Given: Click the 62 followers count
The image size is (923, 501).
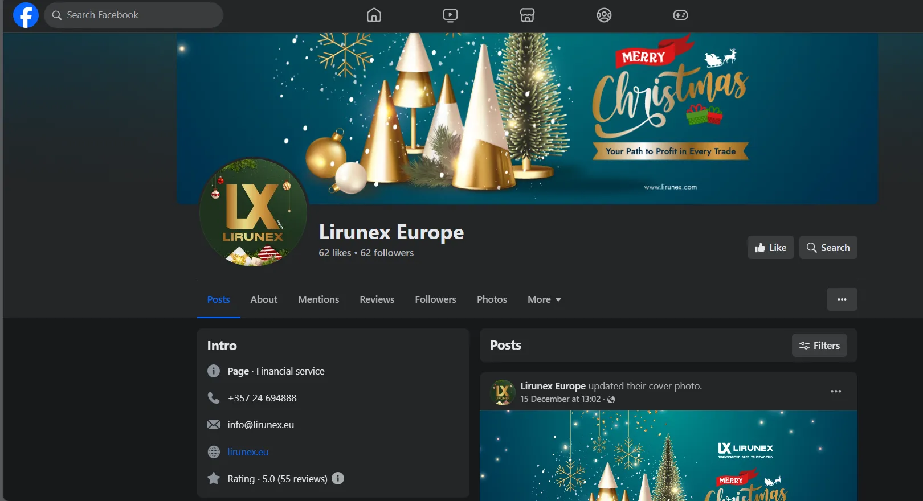Looking at the screenshot, I should (387, 253).
